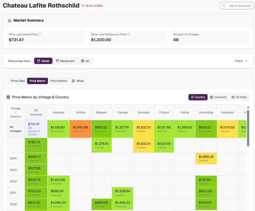Click the yellow Denmark $1,832.51 All Vintages cell
Image resolution: width=255 pixels, height=211 pixels.
(144, 129)
